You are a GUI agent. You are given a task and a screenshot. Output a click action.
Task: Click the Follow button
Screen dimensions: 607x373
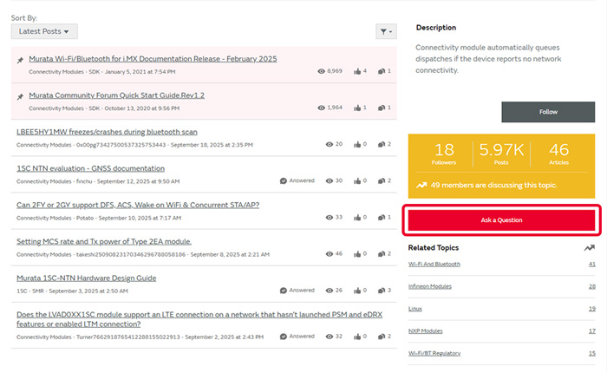[548, 112]
